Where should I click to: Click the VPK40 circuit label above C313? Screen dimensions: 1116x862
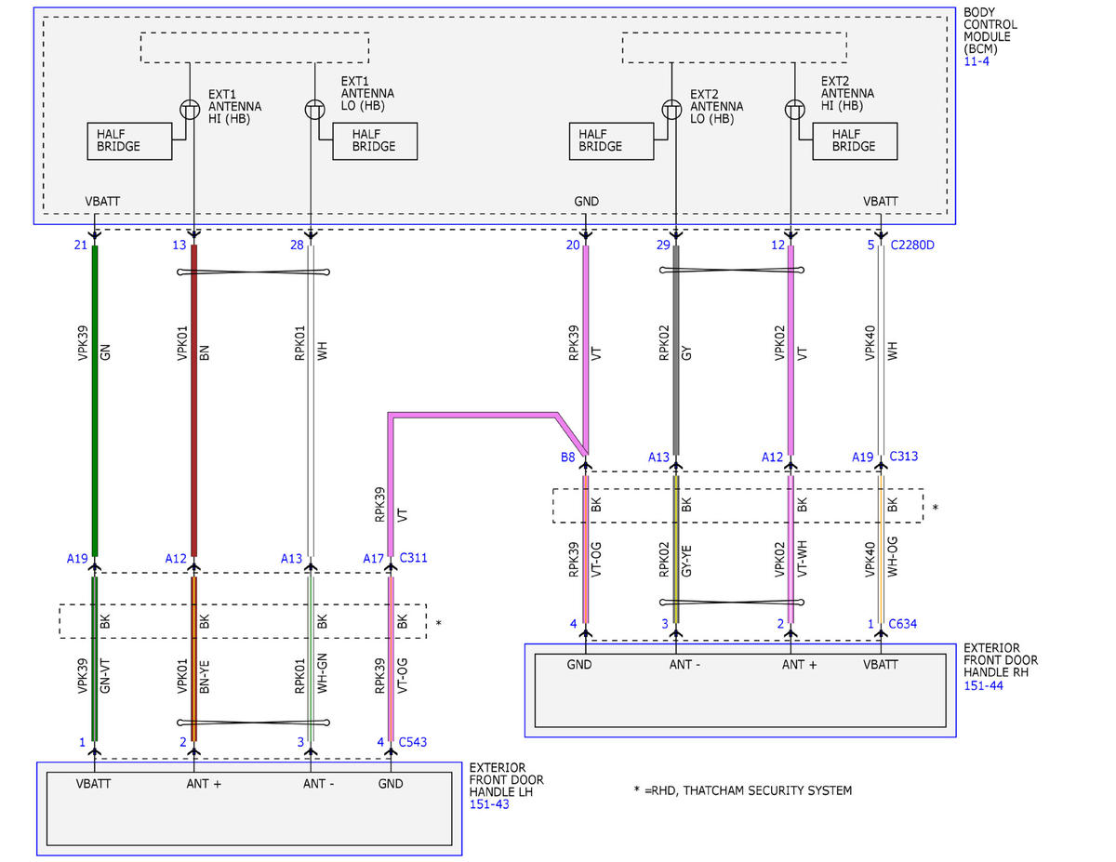click(x=871, y=341)
